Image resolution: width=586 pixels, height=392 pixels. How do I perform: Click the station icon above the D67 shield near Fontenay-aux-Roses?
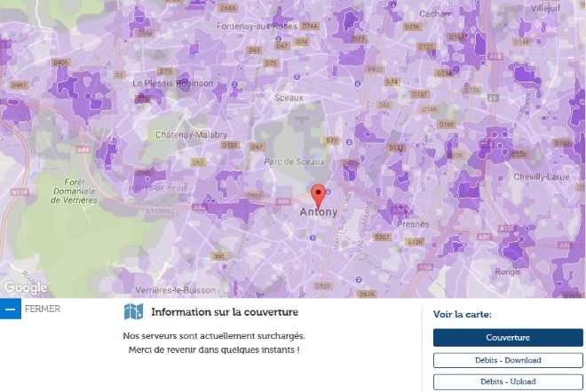[x=279, y=39]
